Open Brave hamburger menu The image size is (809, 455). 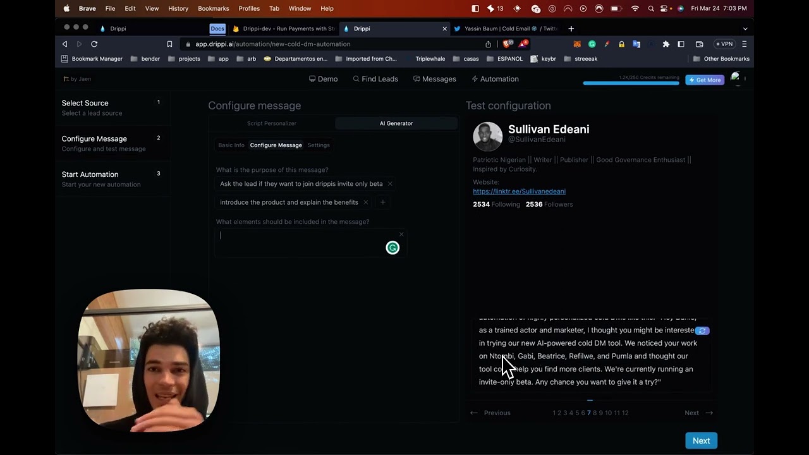pos(745,44)
